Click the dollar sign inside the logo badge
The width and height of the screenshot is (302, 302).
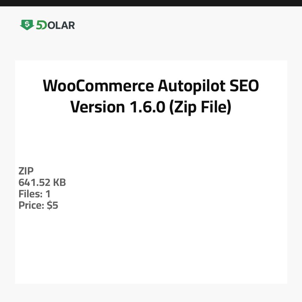coord(27,24)
